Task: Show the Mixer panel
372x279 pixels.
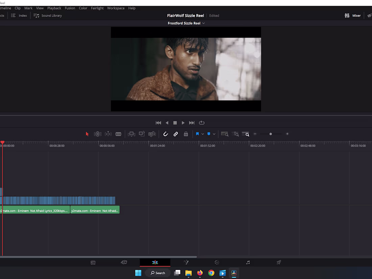Action: tap(353, 16)
